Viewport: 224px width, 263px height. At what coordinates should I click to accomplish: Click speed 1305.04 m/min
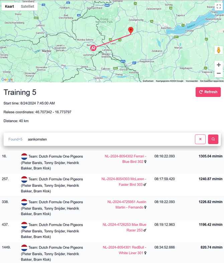pos(211,156)
